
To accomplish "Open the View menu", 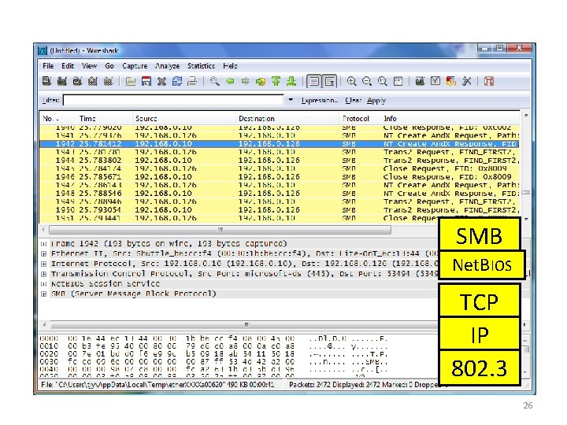I will pos(89,66).
